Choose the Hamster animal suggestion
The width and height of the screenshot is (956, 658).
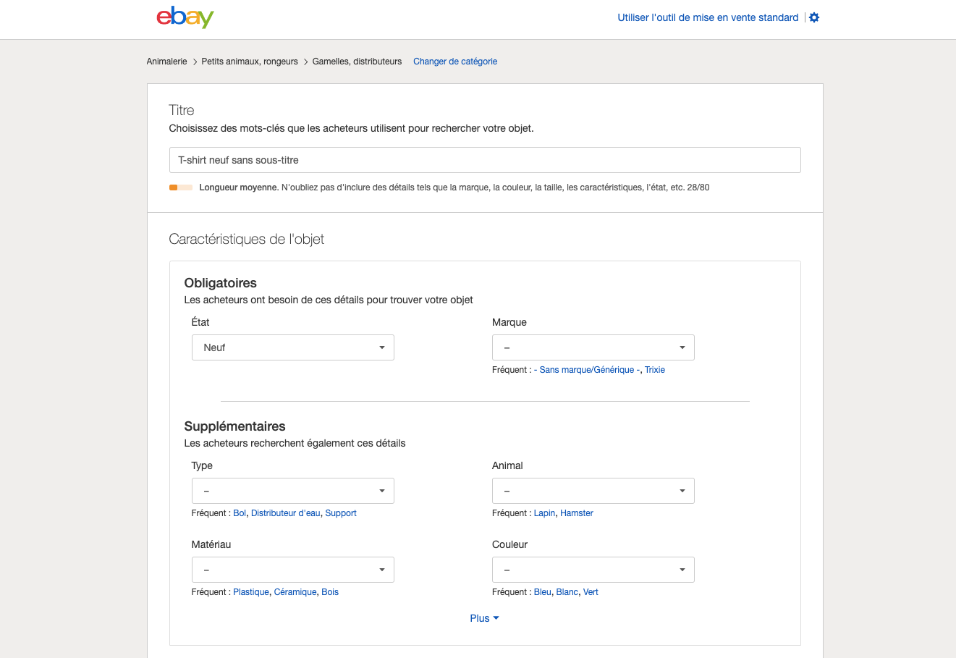click(x=577, y=513)
